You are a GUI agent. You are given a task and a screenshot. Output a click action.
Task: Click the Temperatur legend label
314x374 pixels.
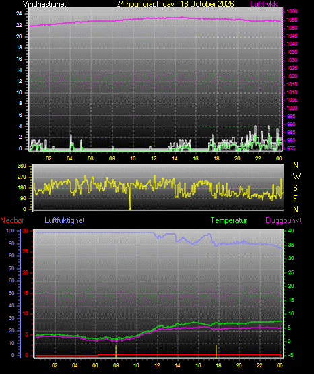228,220
